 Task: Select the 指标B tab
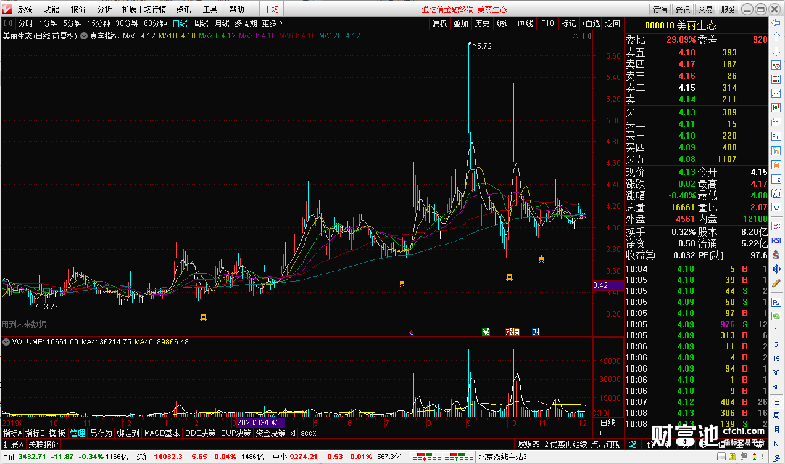35,433
